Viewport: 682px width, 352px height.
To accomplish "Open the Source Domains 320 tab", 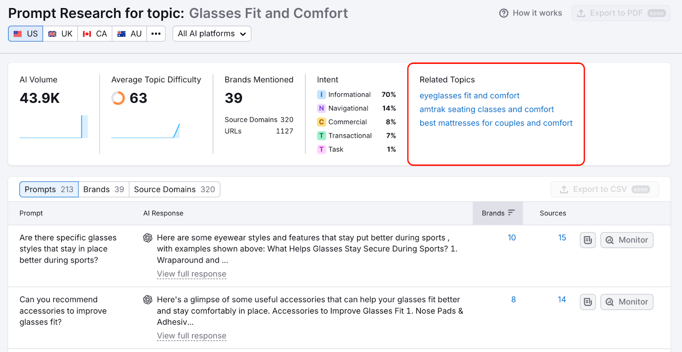I will click(174, 189).
